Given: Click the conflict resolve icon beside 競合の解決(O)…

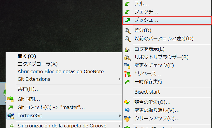Looking at the screenshot, I should pyautogui.click(x=127, y=102).
